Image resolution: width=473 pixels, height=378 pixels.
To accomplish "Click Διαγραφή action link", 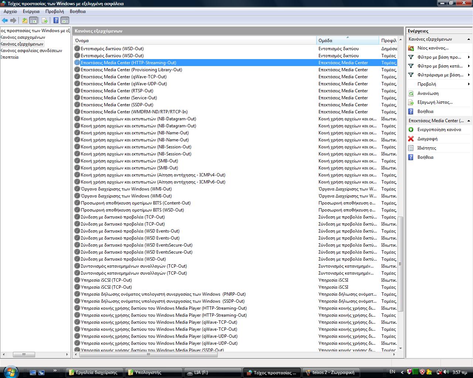I will point(427,139).
